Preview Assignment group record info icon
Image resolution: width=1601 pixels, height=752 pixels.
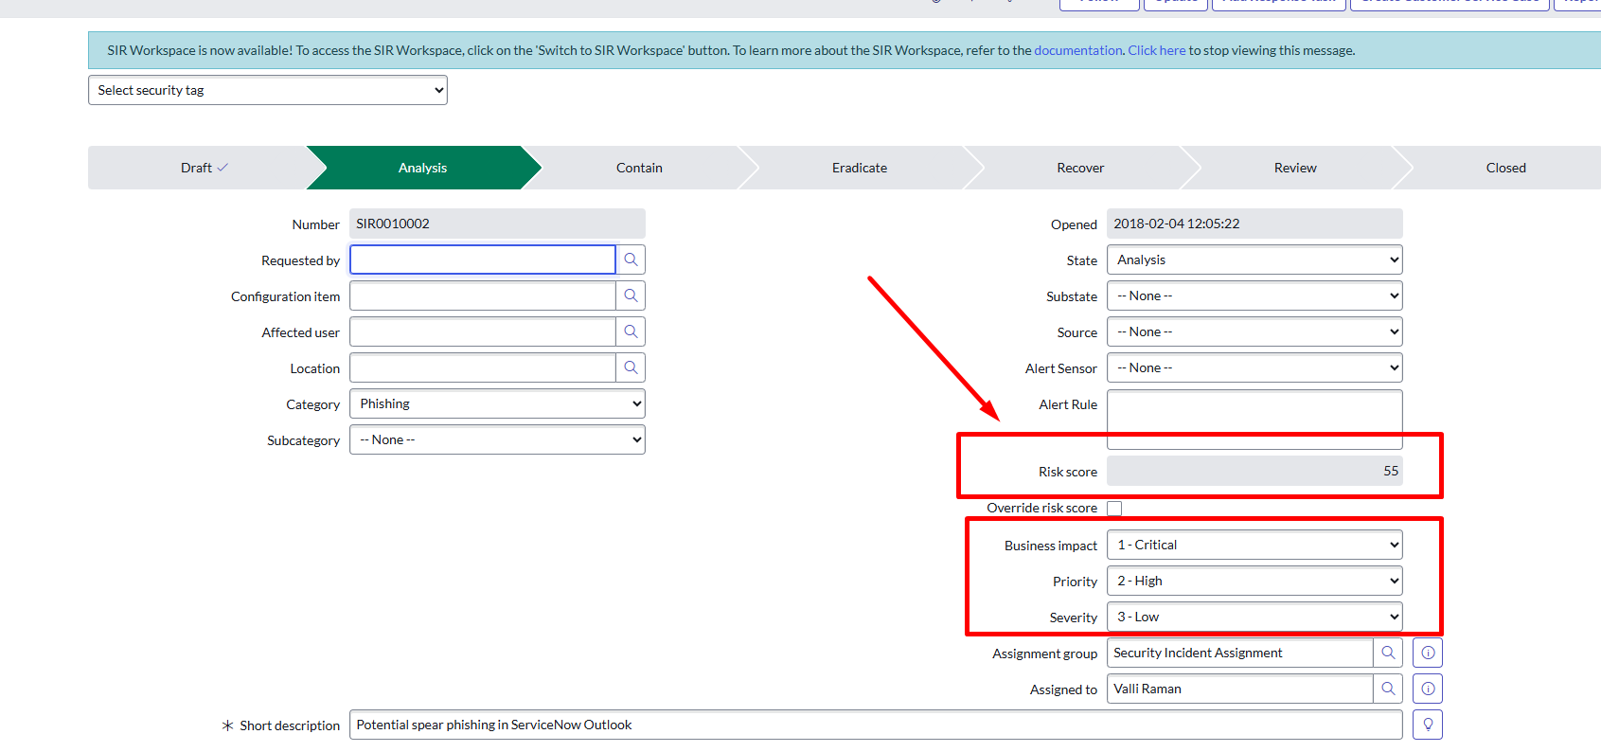click(x=1428, y=653)
